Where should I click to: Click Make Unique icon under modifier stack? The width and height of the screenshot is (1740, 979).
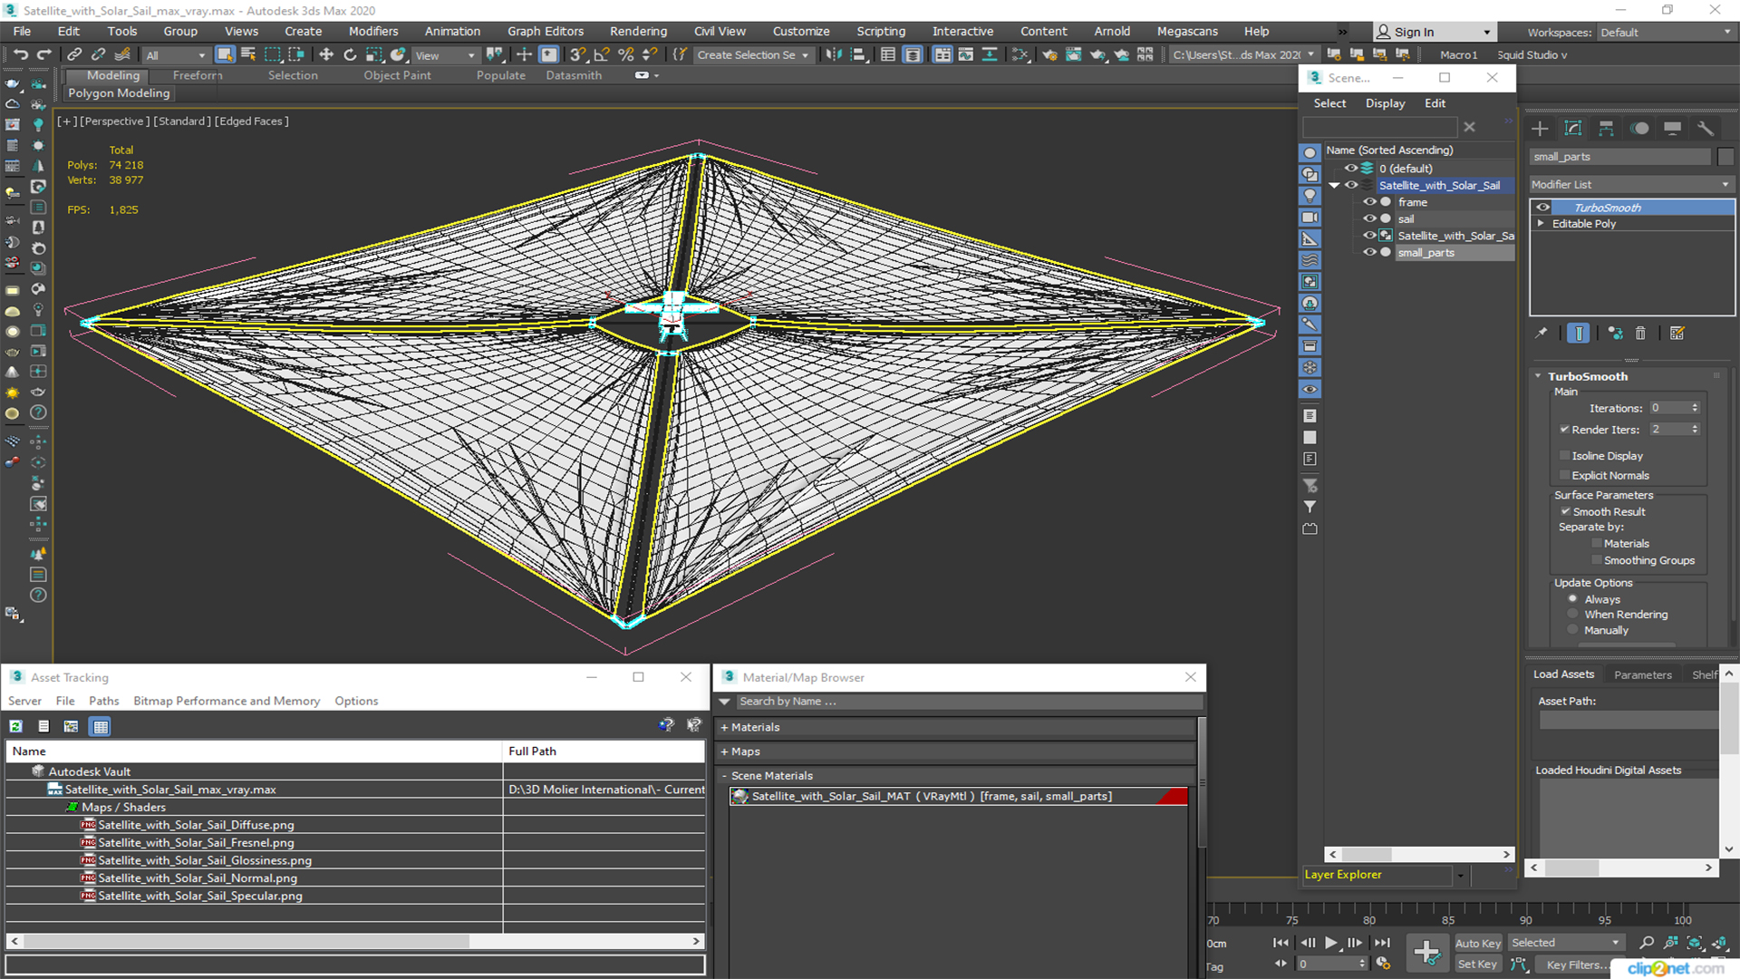(1615, 334)
